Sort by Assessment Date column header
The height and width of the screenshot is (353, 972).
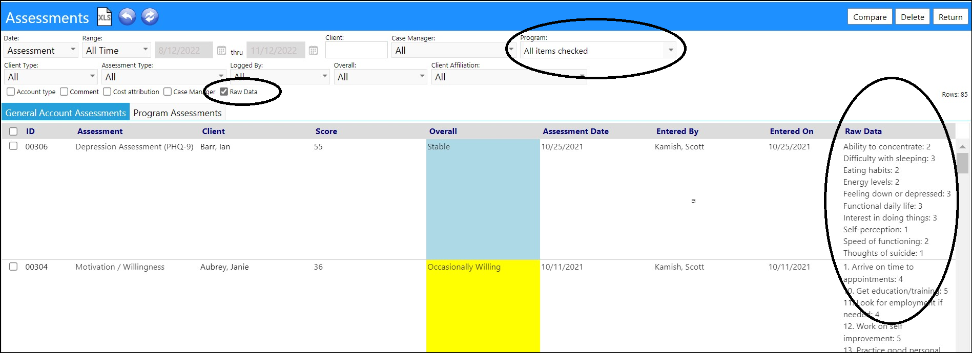pyautogui.click(x=575, y=131)
